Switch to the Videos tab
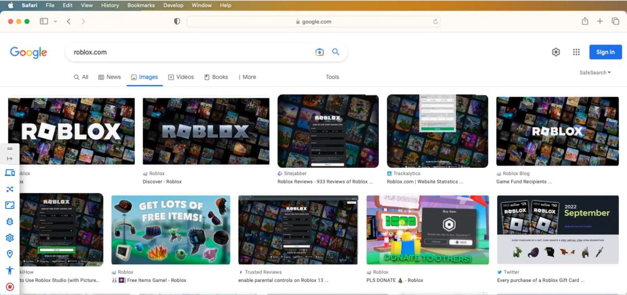This screenshot has height=295, width=627. pyautogui.click(x=181, y=77)
